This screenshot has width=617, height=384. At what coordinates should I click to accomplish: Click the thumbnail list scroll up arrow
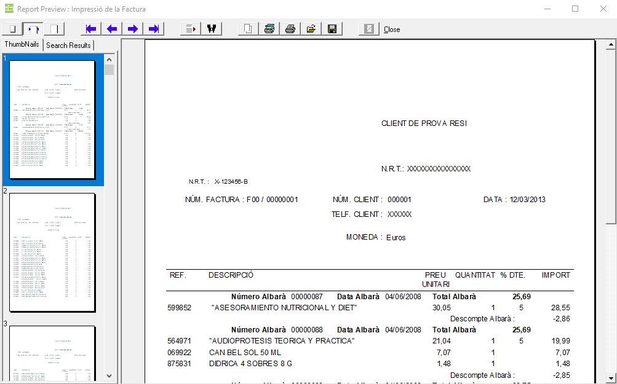pos(109,60)
